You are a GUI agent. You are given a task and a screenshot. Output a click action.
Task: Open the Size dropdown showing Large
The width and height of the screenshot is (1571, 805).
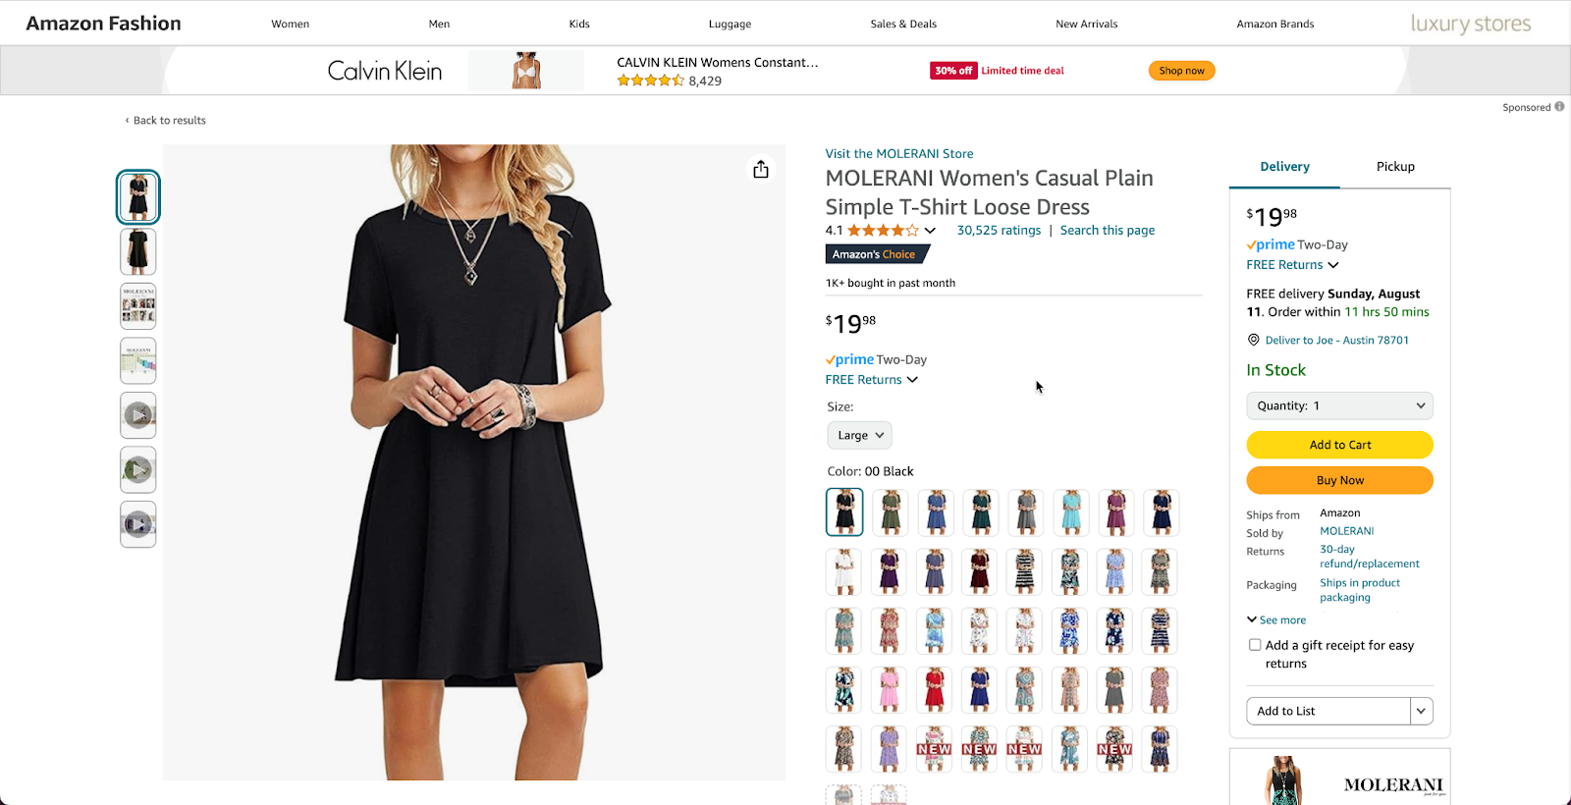click(x=859, y=435)
